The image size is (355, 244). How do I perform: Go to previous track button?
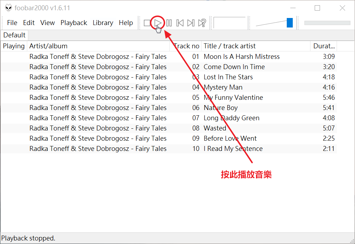click(x=180, y=23)
